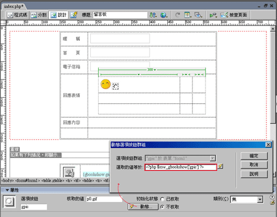Collapse the 屬性 properties panel
This screenshot has height=217, width=277.
[x=7, y=190]
